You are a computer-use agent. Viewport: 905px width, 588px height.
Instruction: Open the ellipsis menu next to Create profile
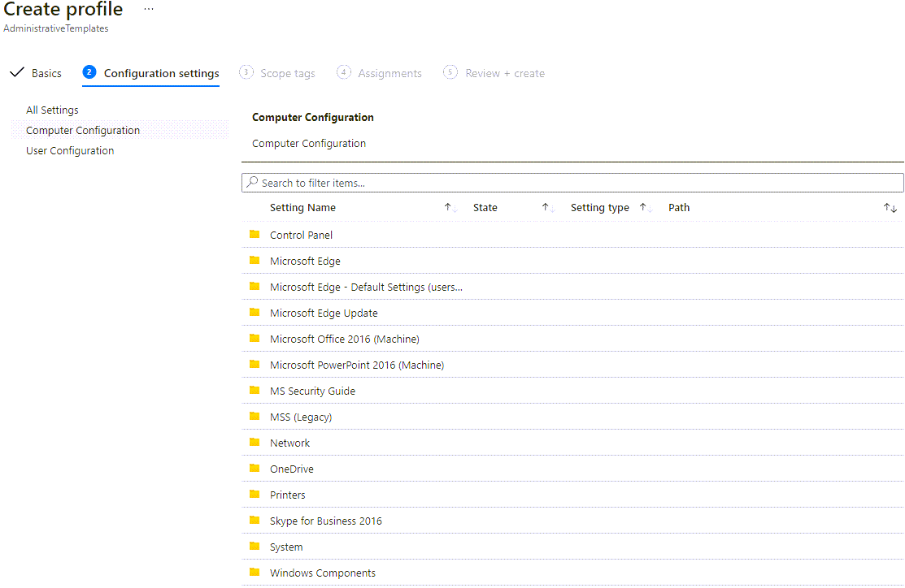(149, 9)
